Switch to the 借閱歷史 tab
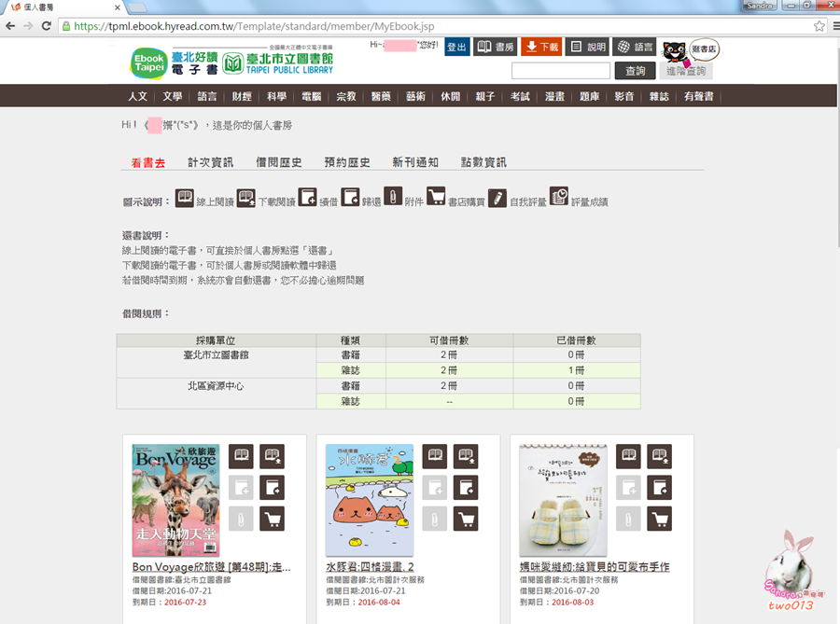The height and width of the screenshot is (624, 840). (279, 162)
